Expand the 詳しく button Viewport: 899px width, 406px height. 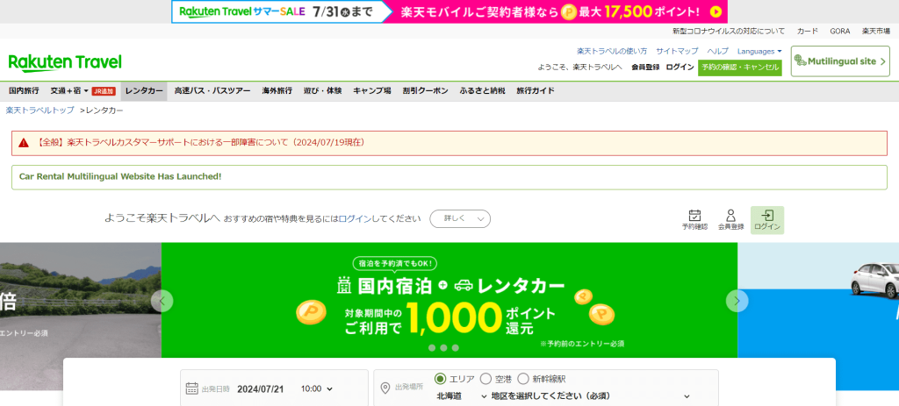tap(460, 218)
